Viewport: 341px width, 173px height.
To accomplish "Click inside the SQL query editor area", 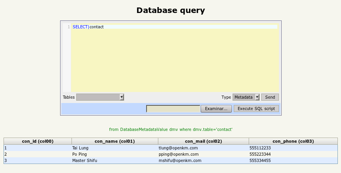I will [x=175, y=58].
